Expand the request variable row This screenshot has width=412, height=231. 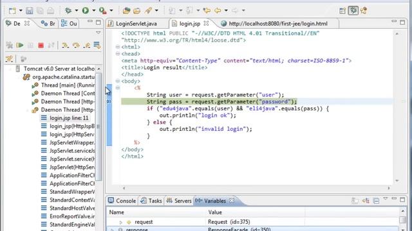[x=121, y=223]
